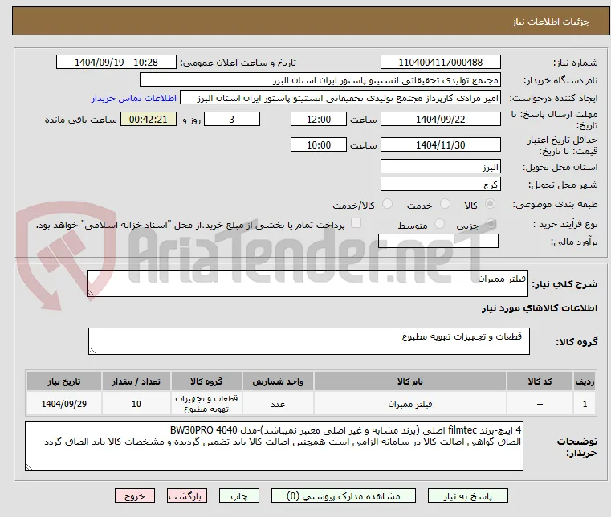
Task: Click the validity hour field 10:00
Action: pyautogui.click(x=319, y=145)
